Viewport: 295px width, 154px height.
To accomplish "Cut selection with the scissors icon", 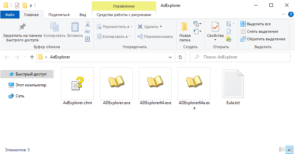I will 88,24.
